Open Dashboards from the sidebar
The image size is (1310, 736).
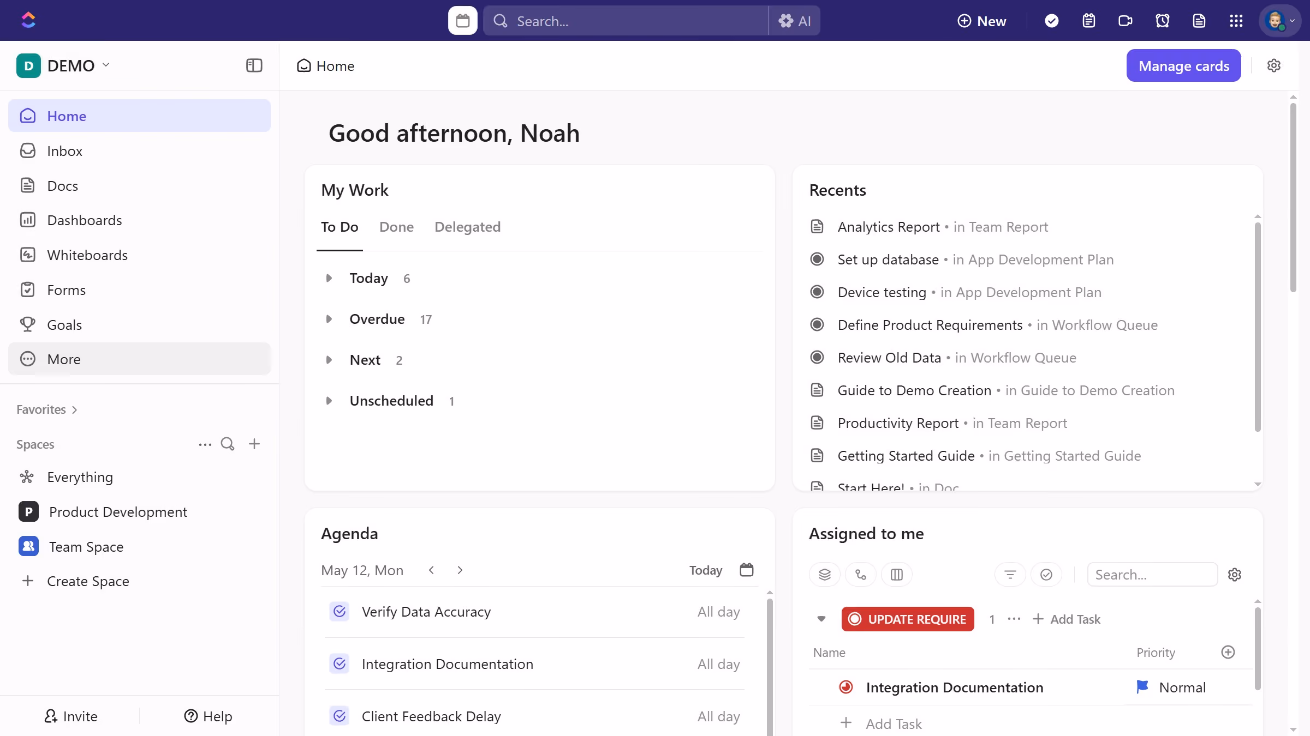[139, 220]
